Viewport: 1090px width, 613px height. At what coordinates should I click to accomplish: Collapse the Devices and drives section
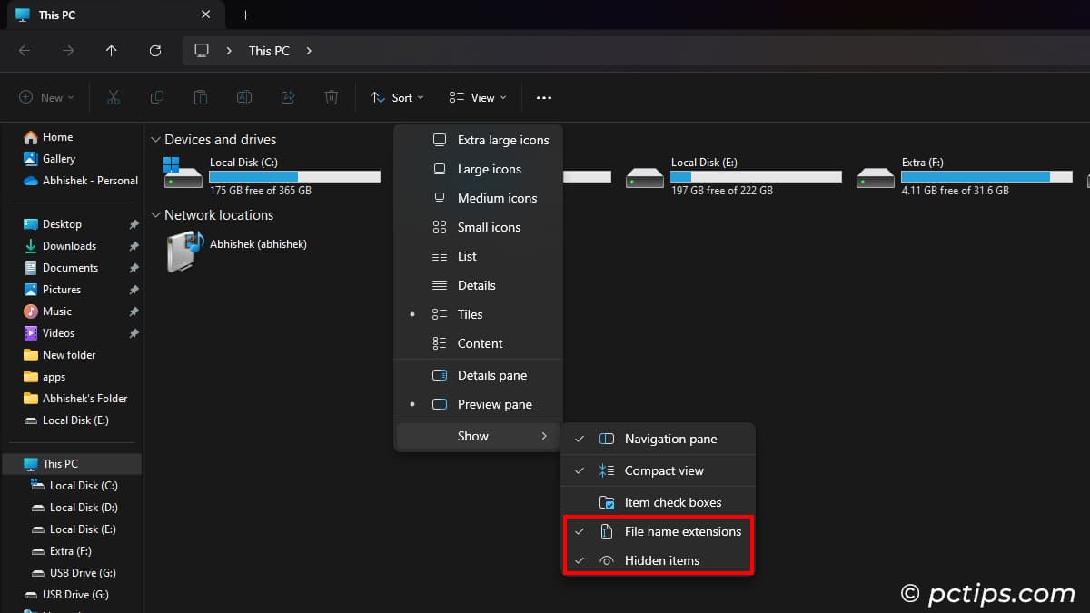pos(154,139)
